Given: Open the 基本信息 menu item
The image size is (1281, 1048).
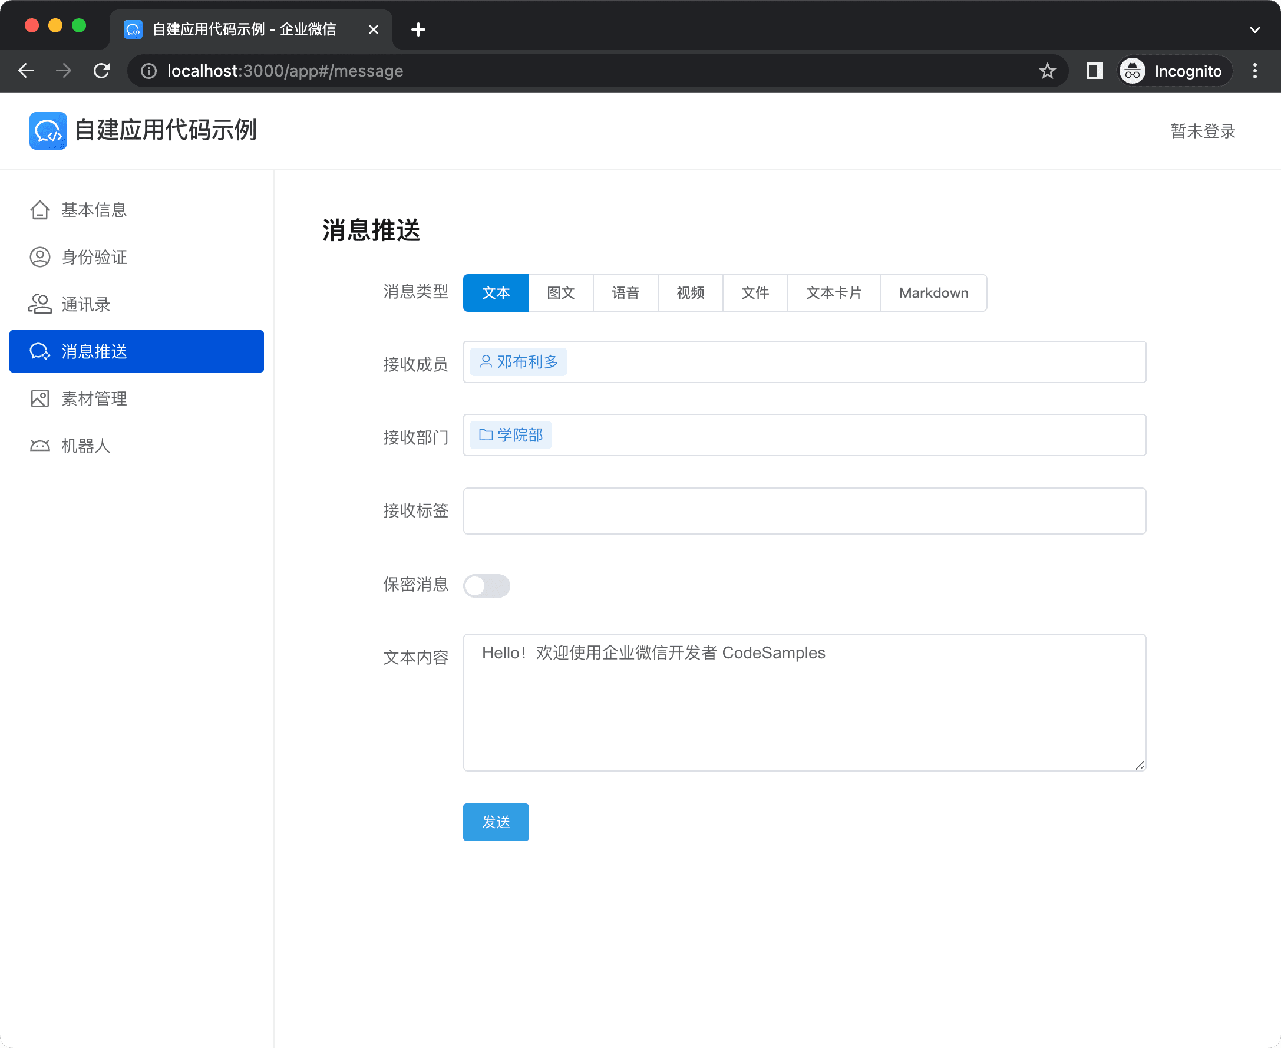Looking at the screenshot, I should 136,210.
